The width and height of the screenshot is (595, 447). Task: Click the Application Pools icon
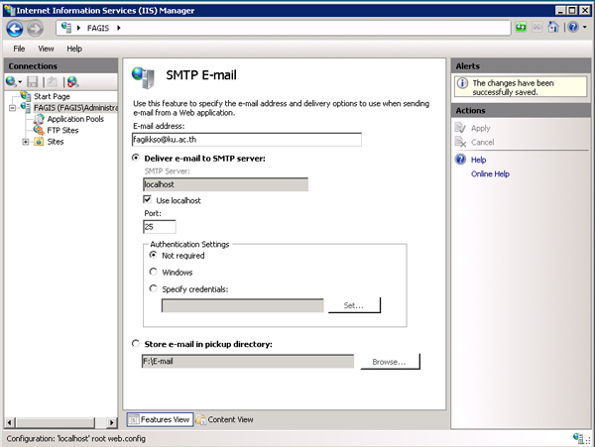click(39, 119)
